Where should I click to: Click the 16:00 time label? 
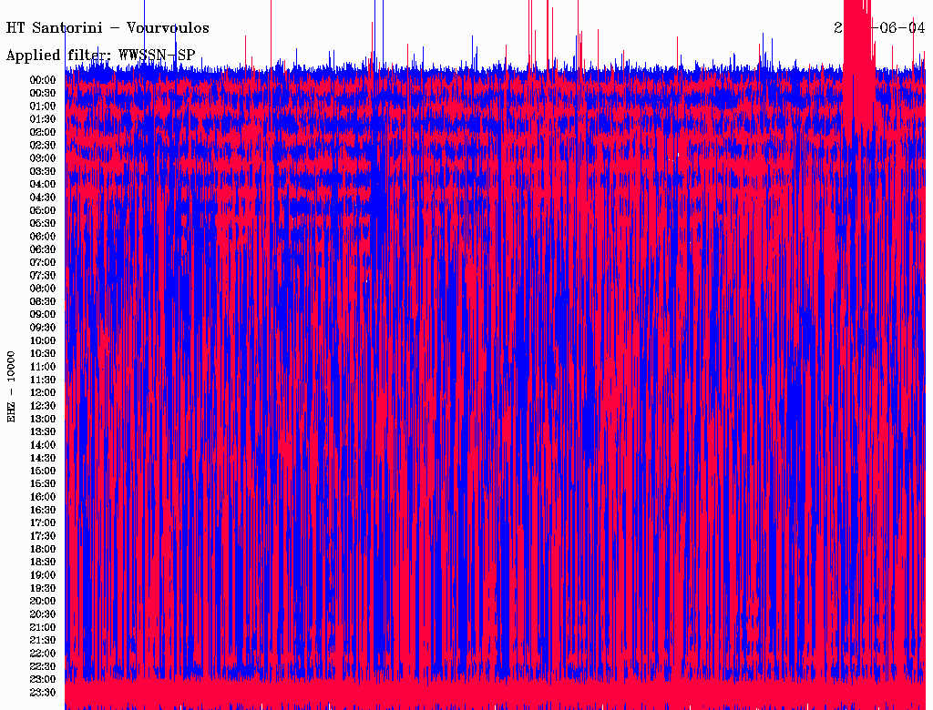[43, 496]
